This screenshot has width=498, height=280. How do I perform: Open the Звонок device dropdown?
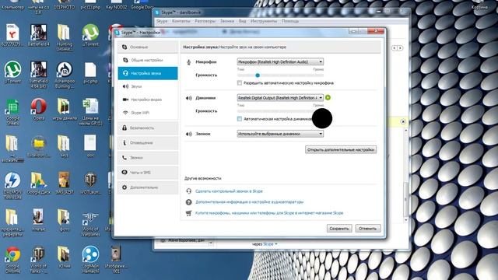pos(280,134)
